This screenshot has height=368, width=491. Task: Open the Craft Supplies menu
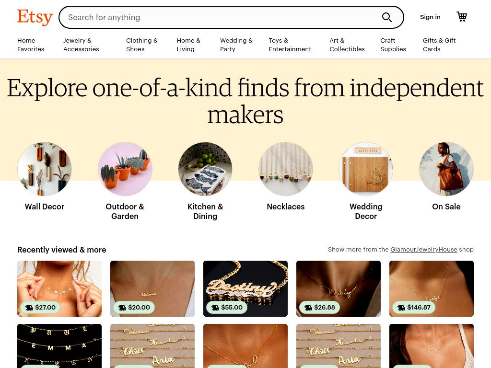point(393,45)
